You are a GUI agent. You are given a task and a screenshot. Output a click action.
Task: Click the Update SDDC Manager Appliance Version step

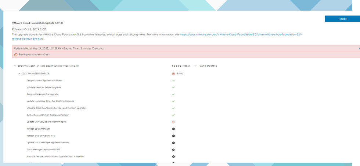(48, 143)
